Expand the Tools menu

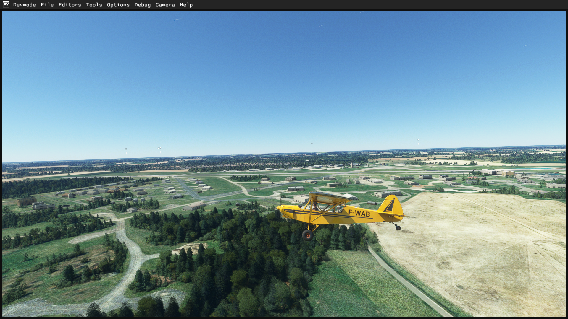(x=94, y=5)
